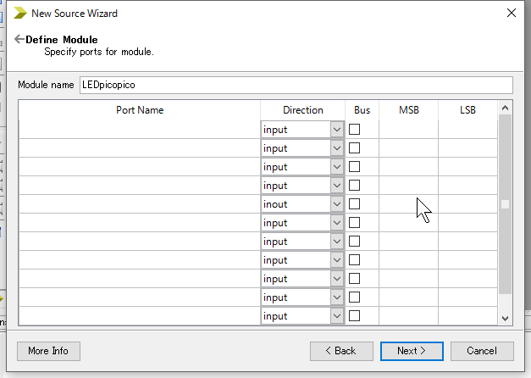This screenshot has width=531, height=378.
Task: Click the scrollbar up arrow in port table
Action: click(x=505, y=108)
